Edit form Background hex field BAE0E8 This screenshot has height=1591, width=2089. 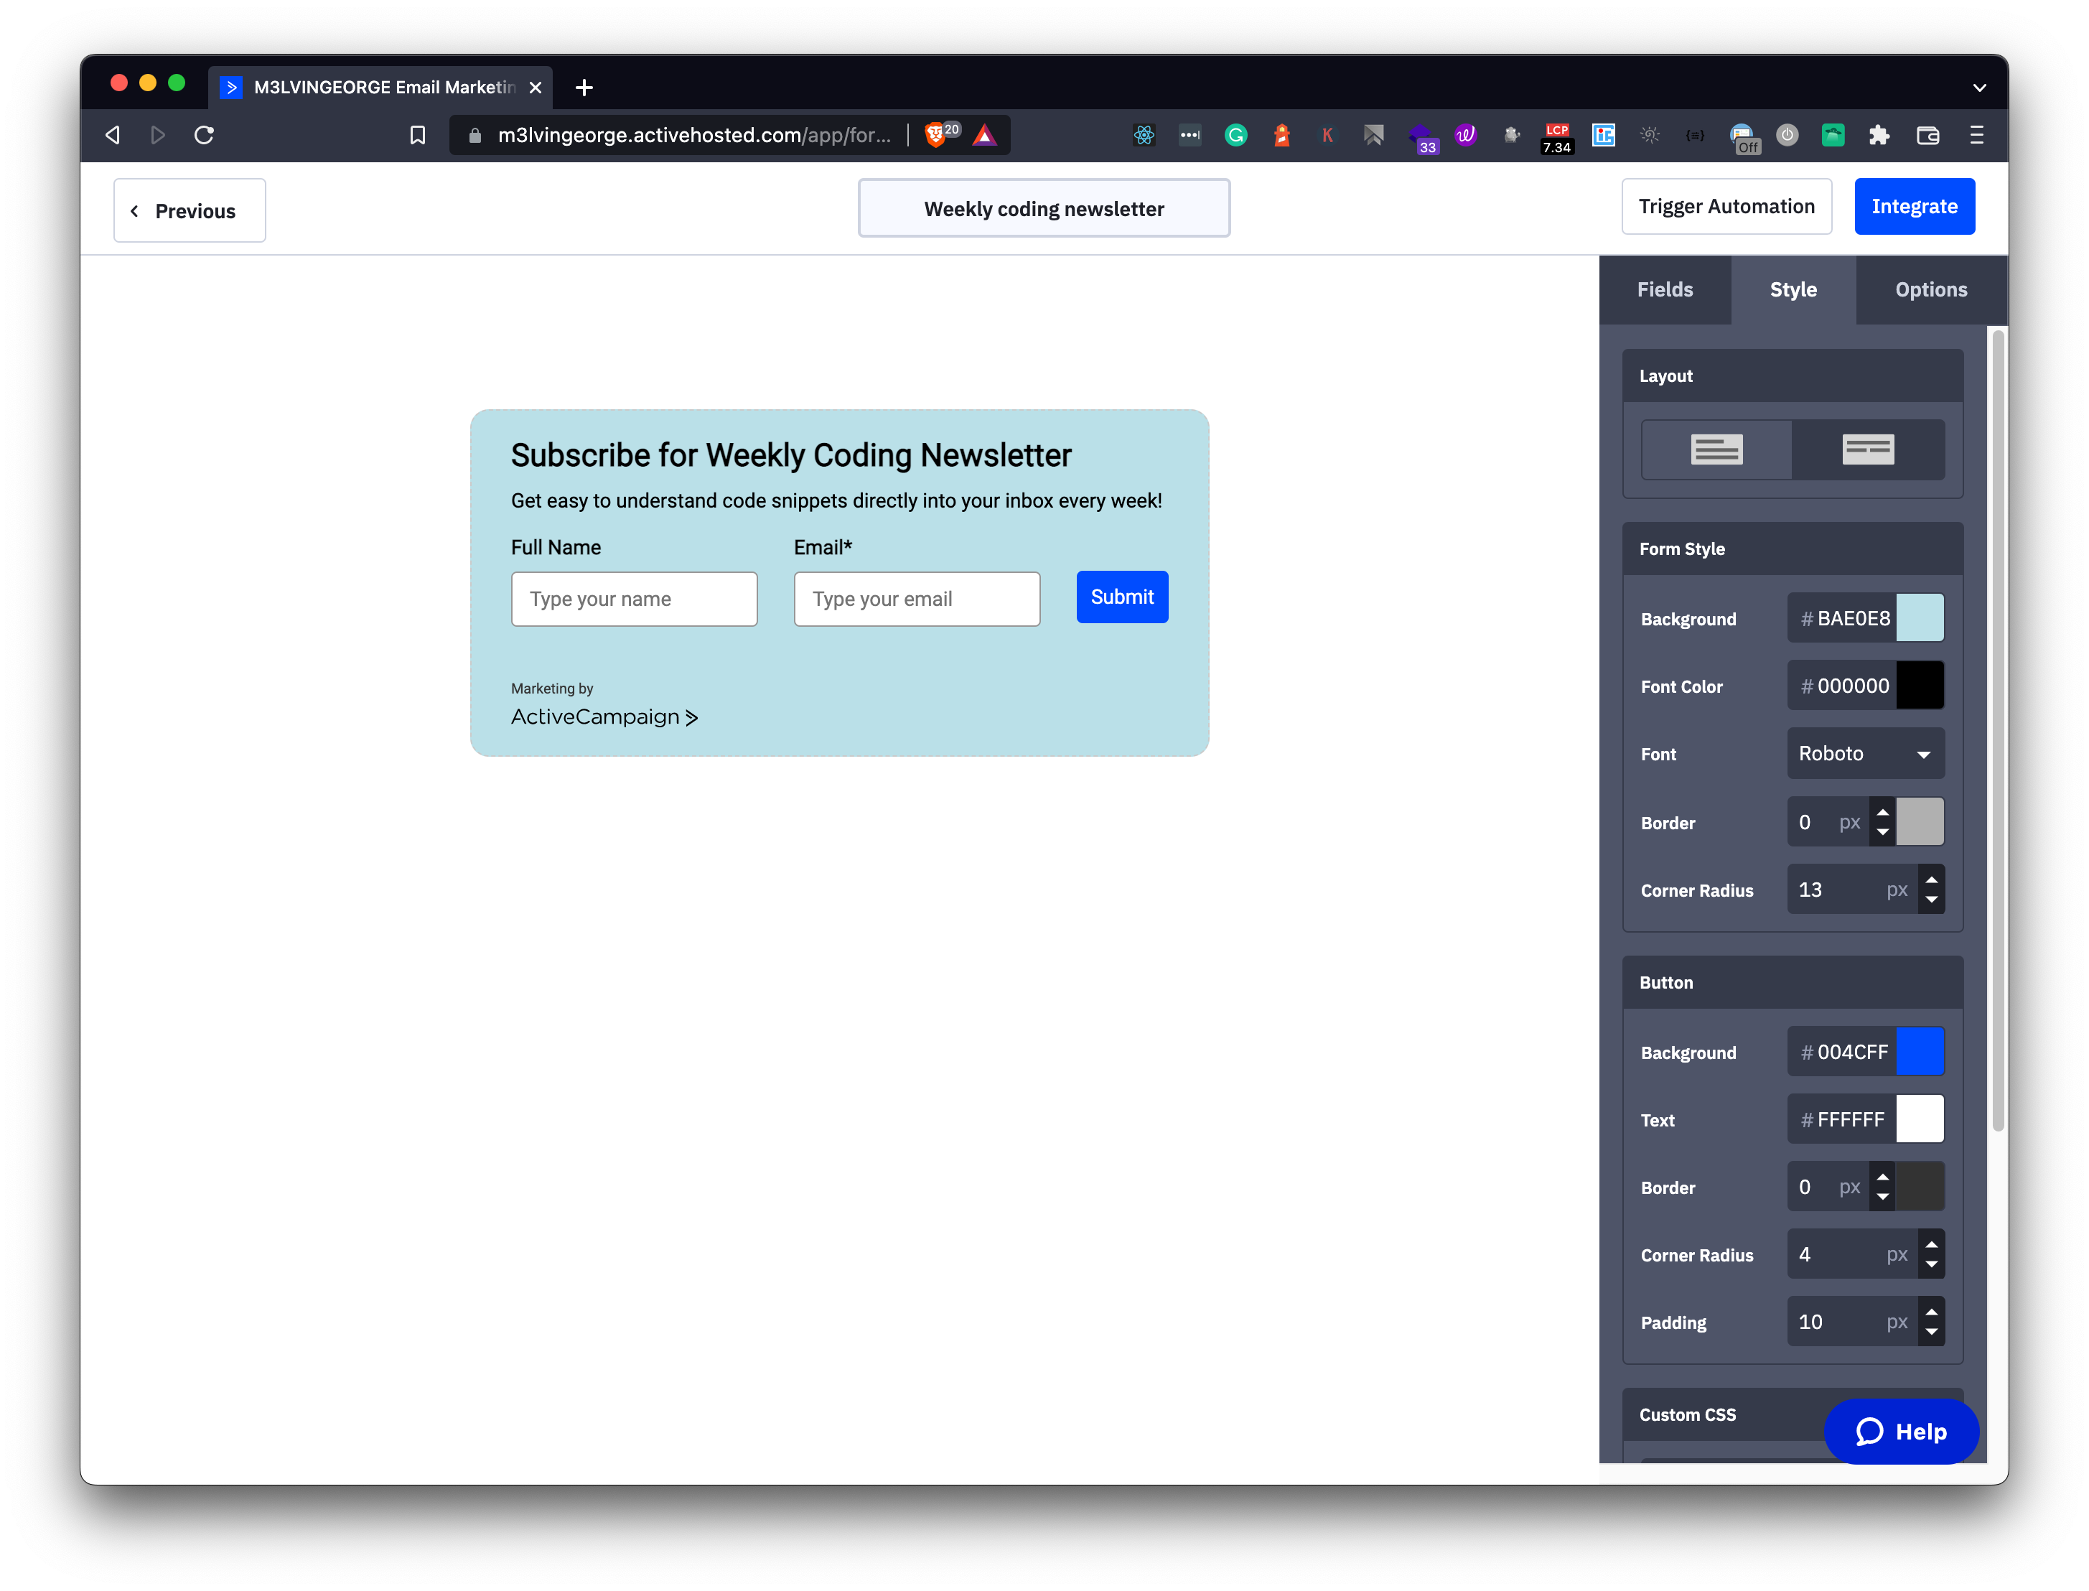(1842, 618)
